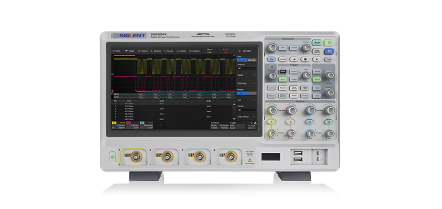442x209 pixels.
Task: Tap the plus add-channel box
Action: [161, 126]
